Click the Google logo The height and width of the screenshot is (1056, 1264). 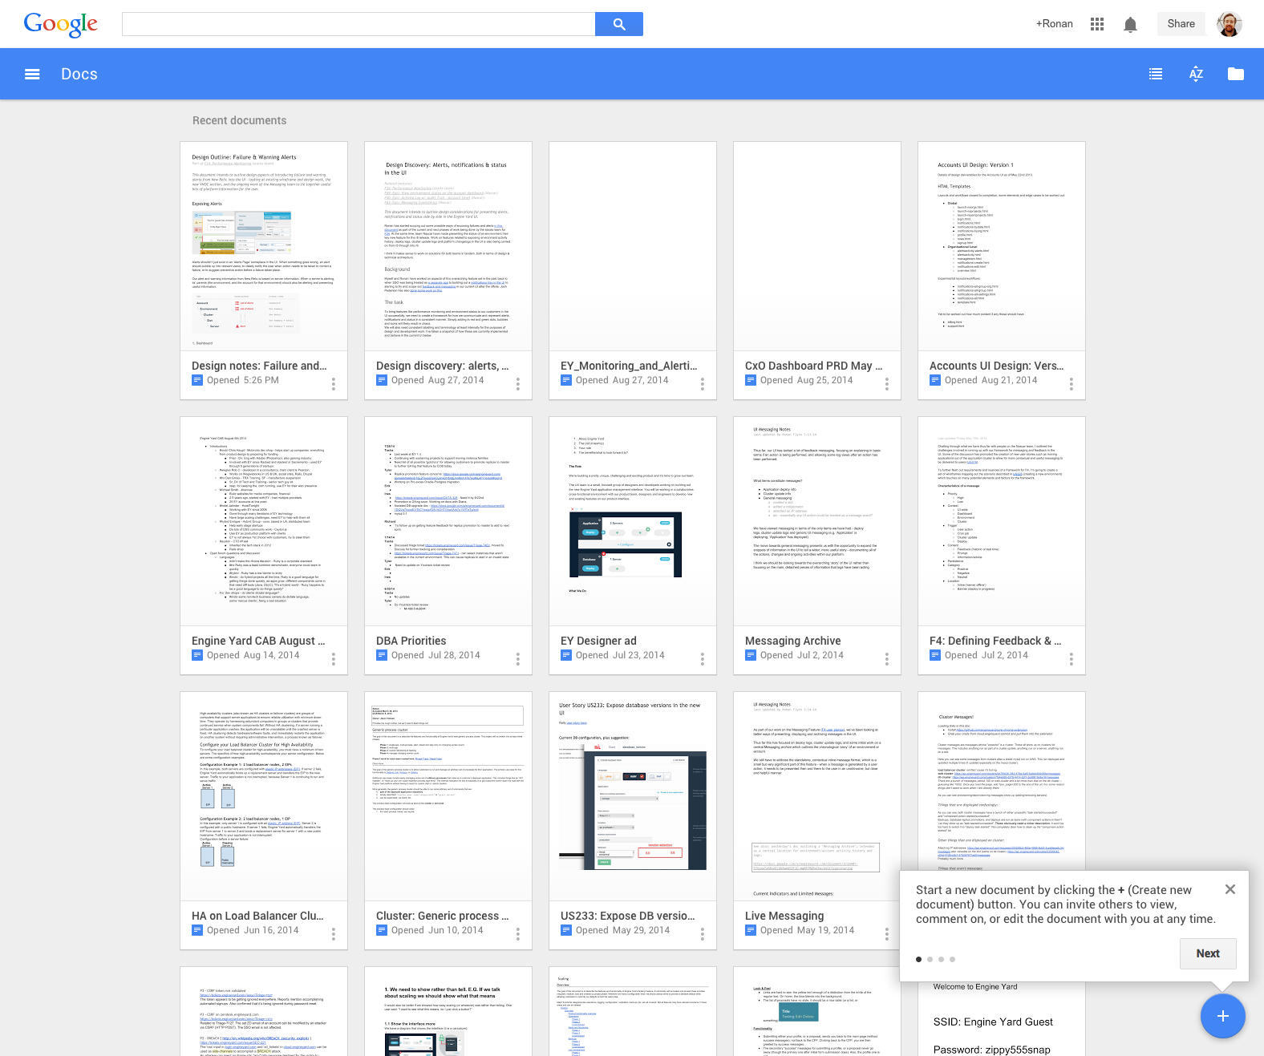tap(61, 24)
